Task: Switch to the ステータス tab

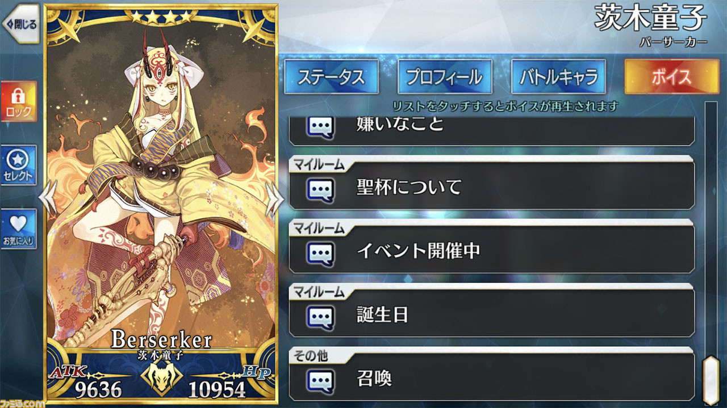Action: pos(331,76)
